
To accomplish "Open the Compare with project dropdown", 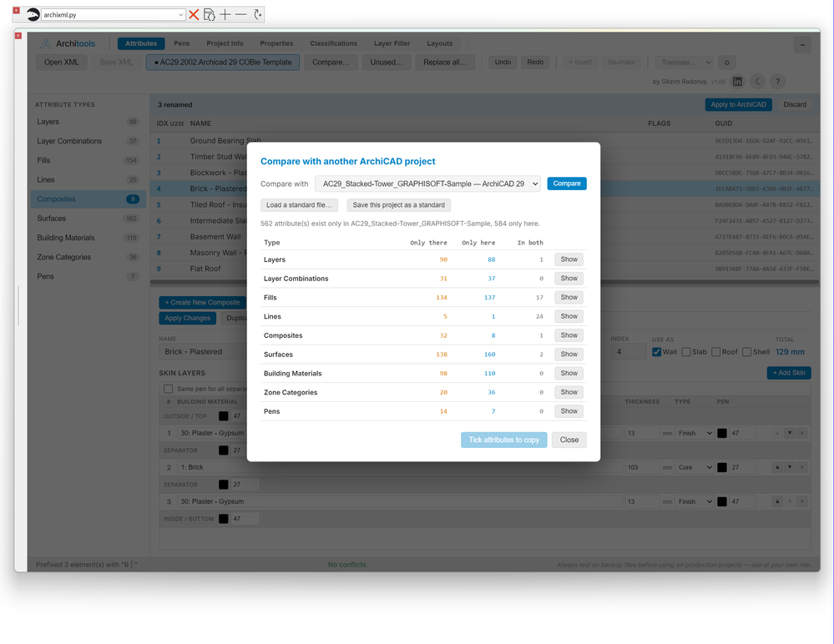I will 427,184.
